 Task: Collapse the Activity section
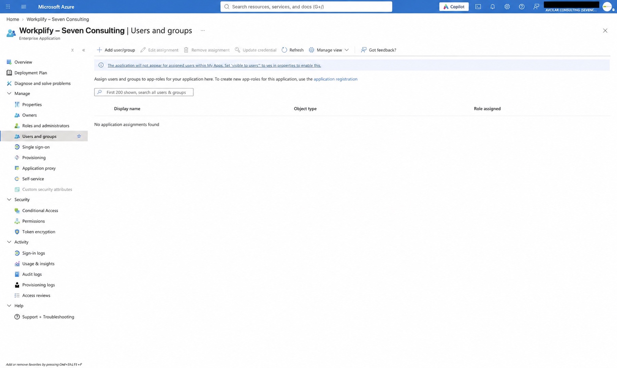point(9,242)
